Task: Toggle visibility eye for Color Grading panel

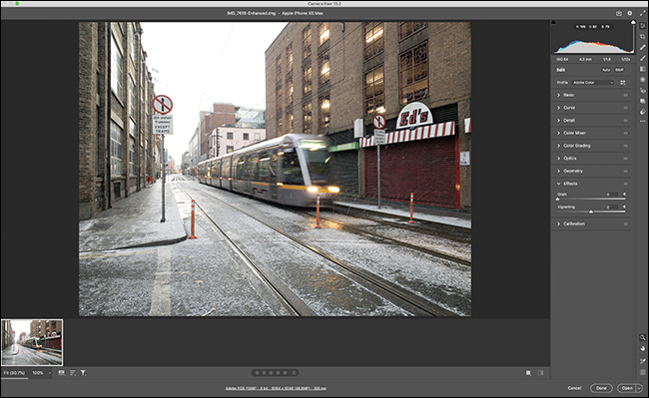Action: [625, 146]
